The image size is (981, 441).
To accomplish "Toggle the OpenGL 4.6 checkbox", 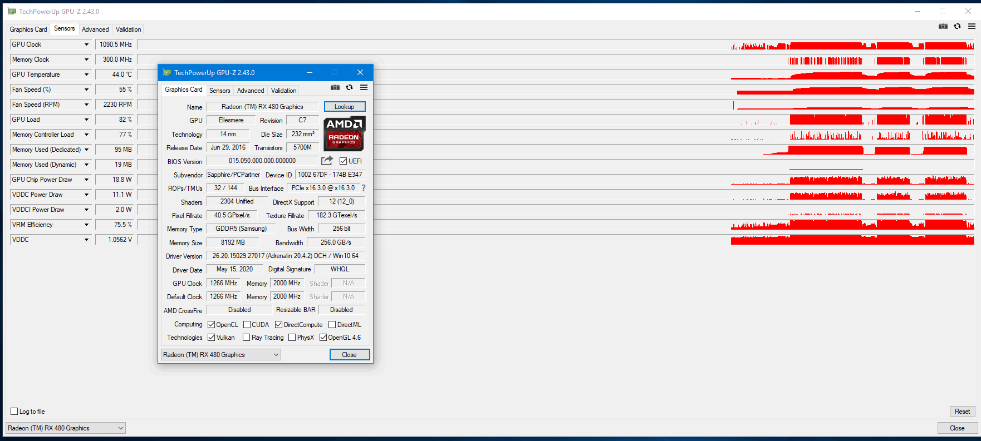I will point(323,338).
